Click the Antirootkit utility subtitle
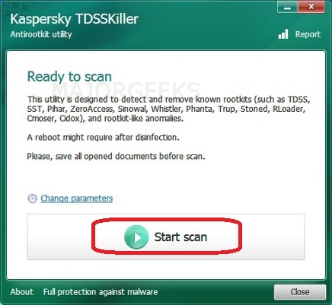Viewport: 332px width, 305px height. 41,34
